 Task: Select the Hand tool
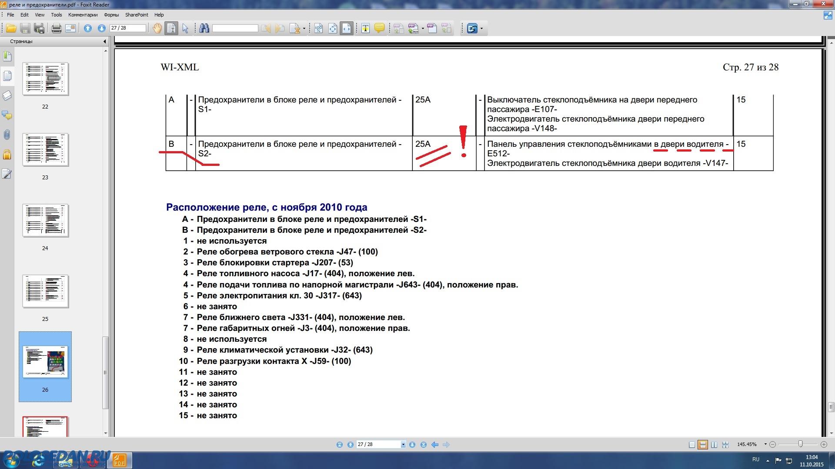tap(157, 29)
